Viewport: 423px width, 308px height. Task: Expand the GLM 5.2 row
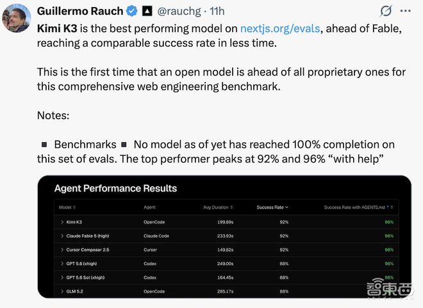coord(62,291)
